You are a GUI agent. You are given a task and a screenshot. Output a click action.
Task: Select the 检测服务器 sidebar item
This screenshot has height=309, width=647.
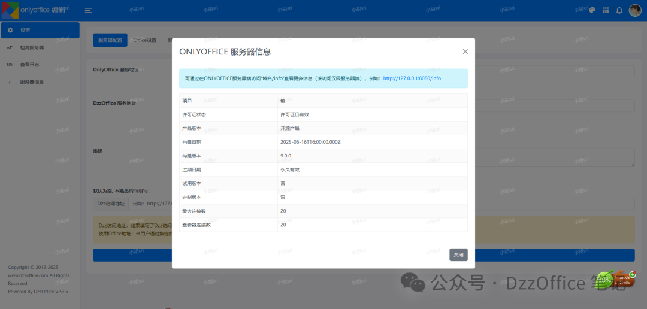tap(40, 47)
